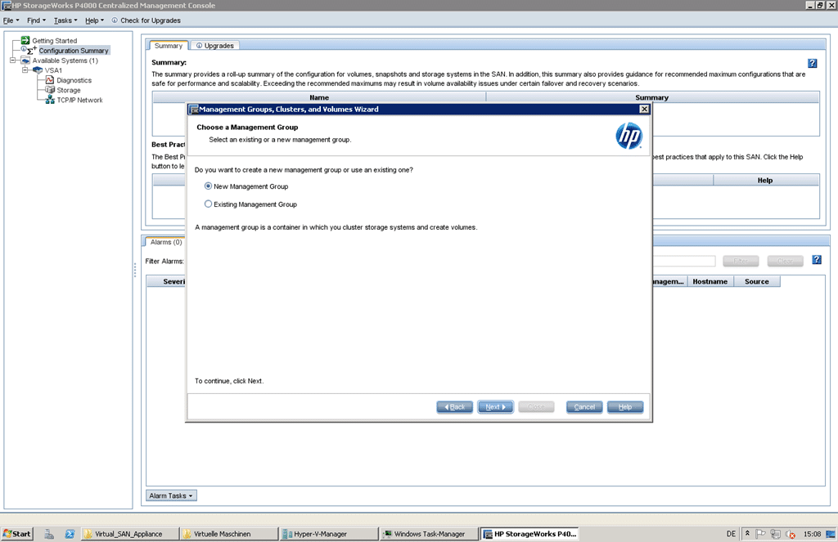Click the alarms Filter button
Screen dimensions: 838x542
[741, 261]
